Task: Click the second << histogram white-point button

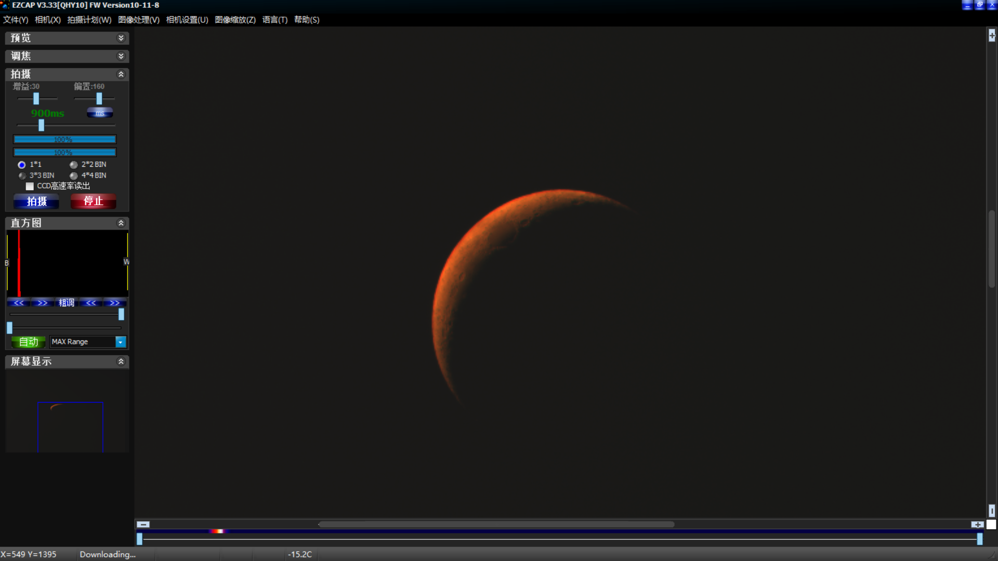Action: pyautogui.click(x=90, y=303)
